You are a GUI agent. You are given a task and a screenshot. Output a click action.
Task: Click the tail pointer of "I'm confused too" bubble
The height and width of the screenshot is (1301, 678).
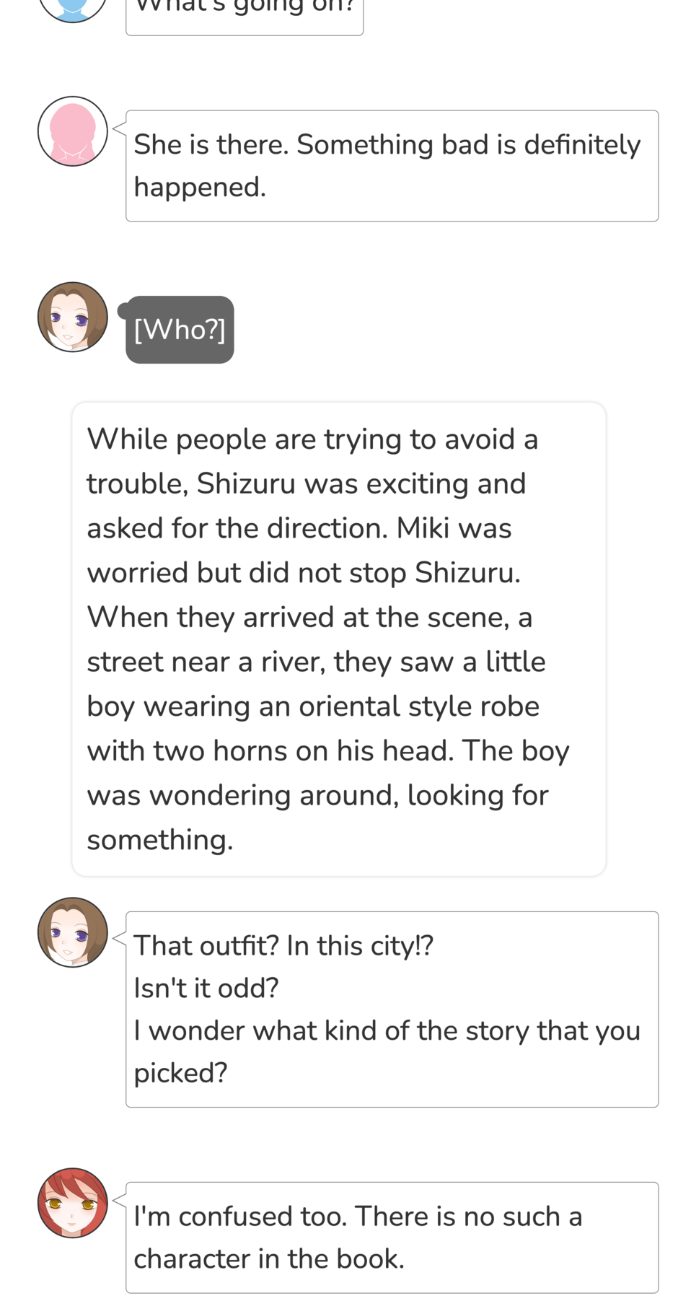(120, 1202)
